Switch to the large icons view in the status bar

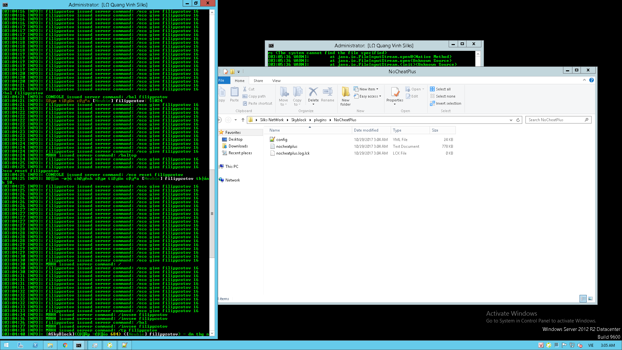(x=590, y=298)
